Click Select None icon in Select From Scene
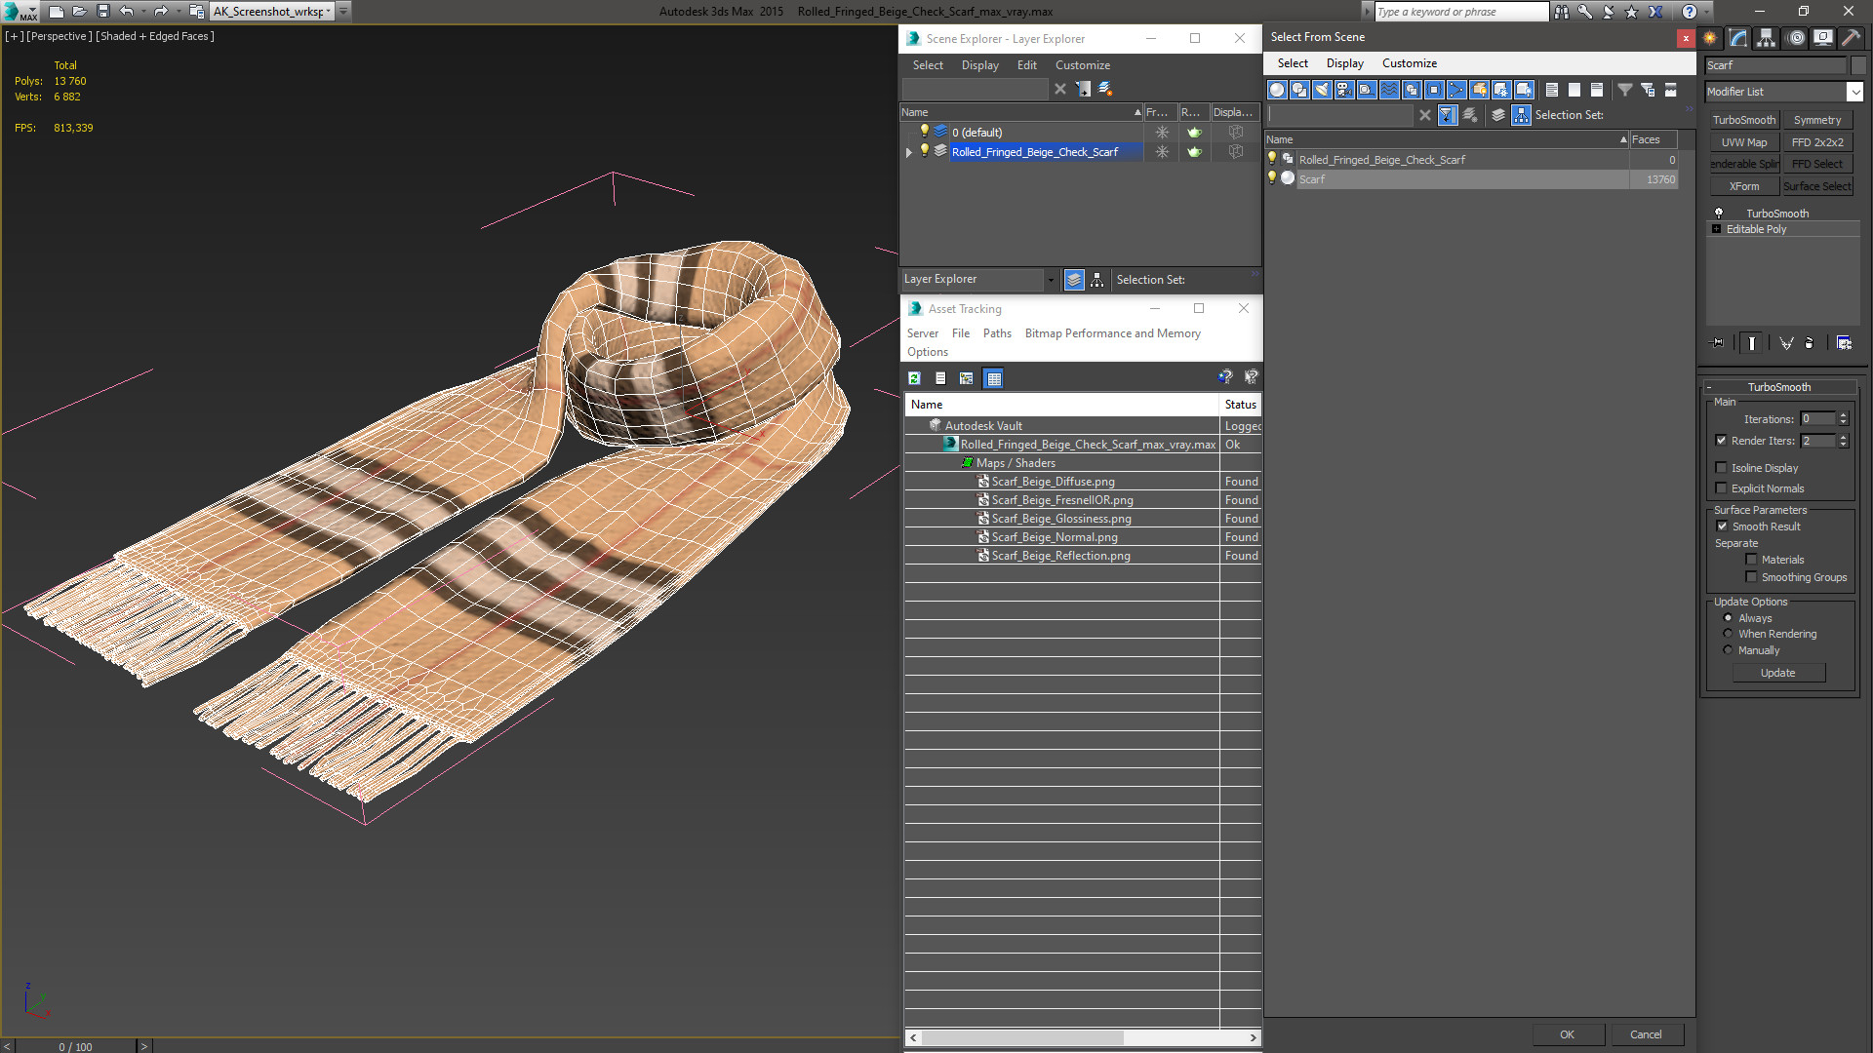The height and width of the screenshot is (1053, 1873). click(1574, 90)
